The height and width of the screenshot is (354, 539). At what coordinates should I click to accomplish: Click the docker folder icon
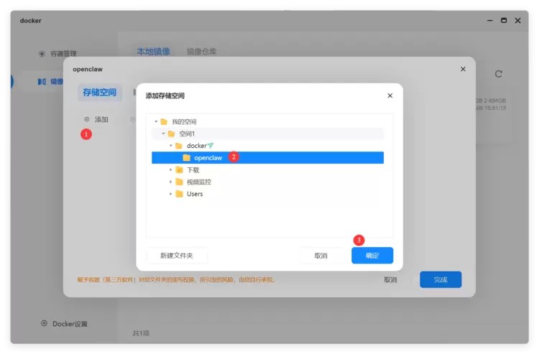click(179, 146)
